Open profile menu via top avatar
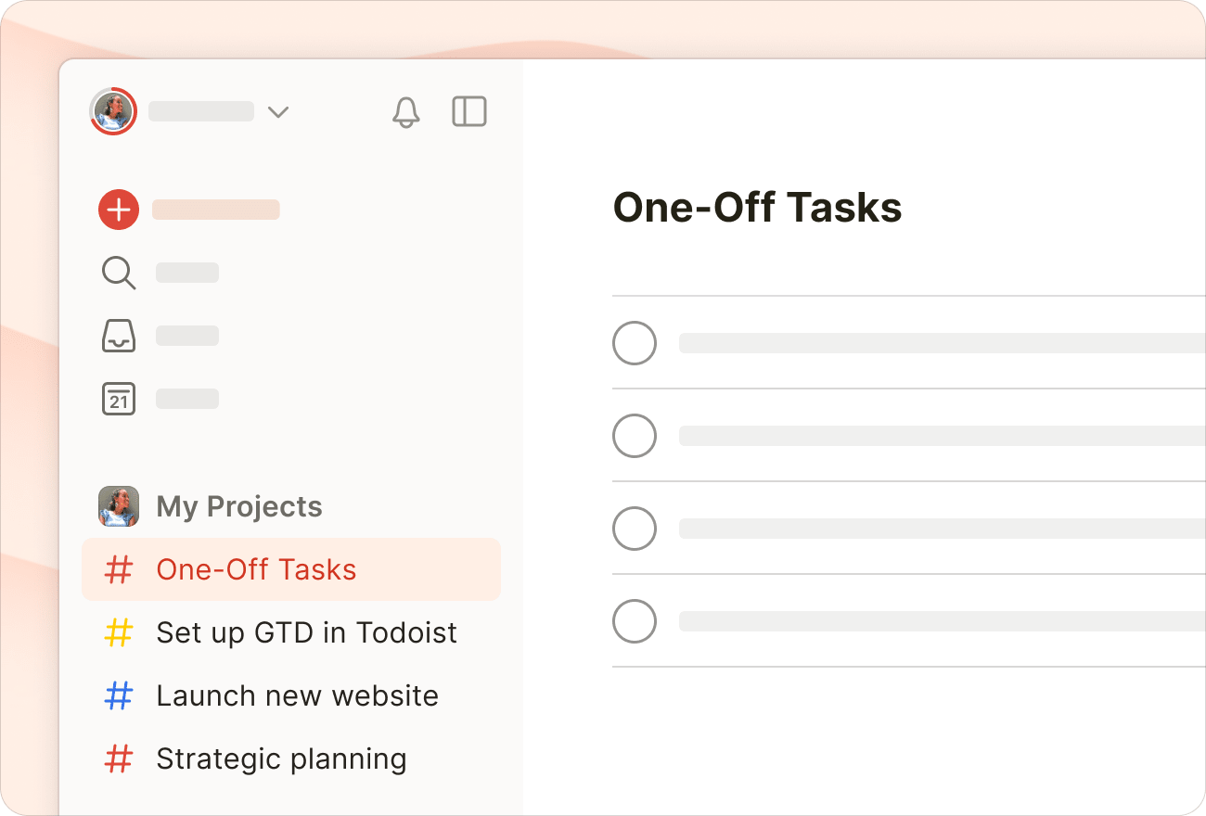 [113, 111]
